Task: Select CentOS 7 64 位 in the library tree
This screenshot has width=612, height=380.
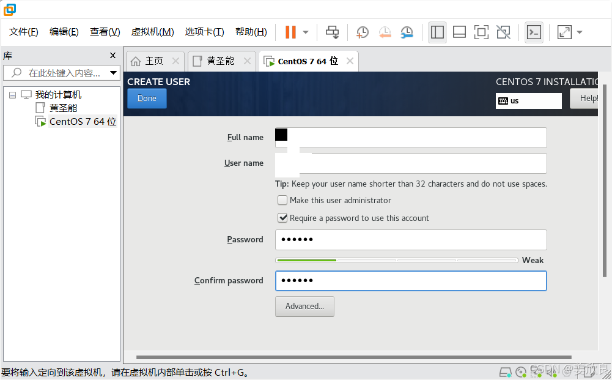Action: 83,121
